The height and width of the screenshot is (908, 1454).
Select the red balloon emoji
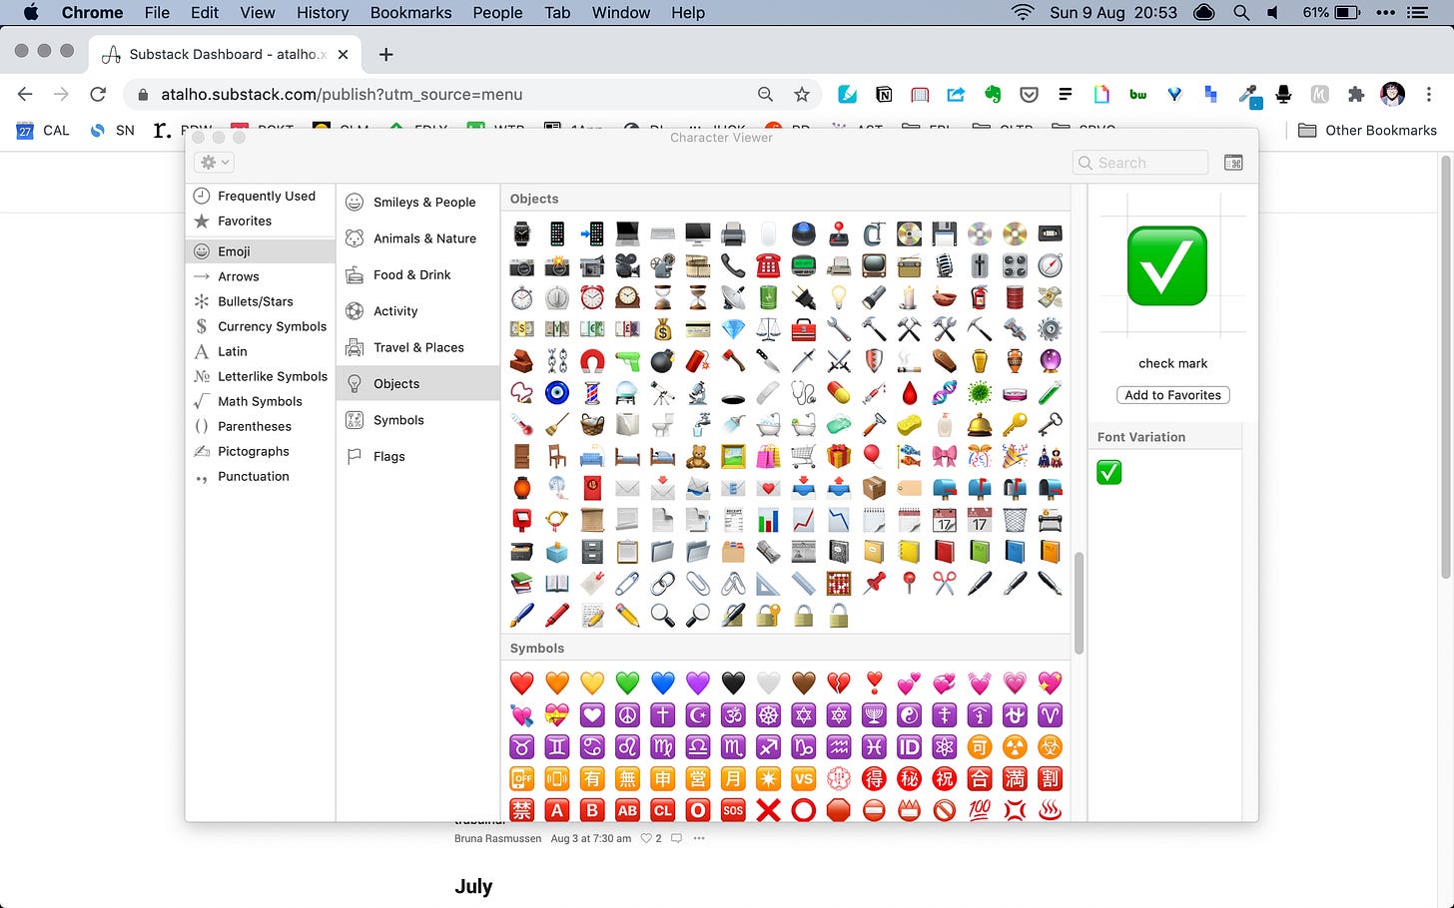point(874,456)
